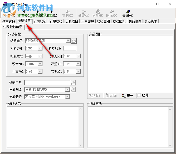Switch to the 基本资料 tab
The height and width of the screenshot is (154, 176).
tap(8, 21)
